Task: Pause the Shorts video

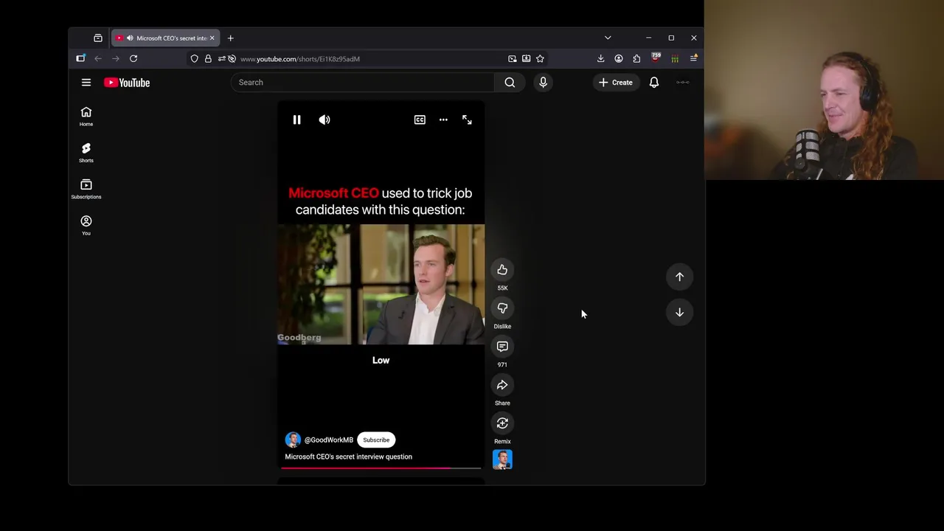Action: 296,119
